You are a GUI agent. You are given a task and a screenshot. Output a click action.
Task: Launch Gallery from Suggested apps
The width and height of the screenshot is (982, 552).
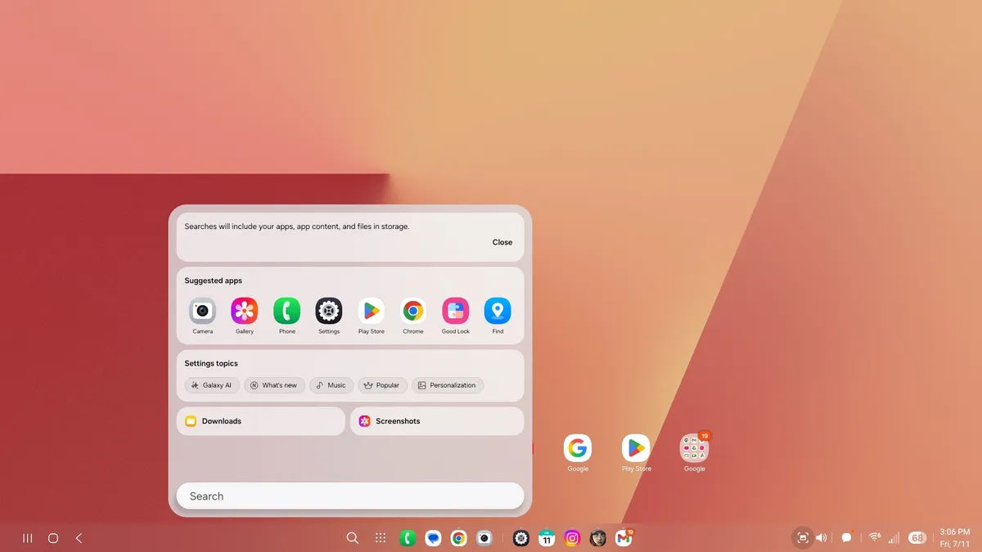[x=245, y=312]
